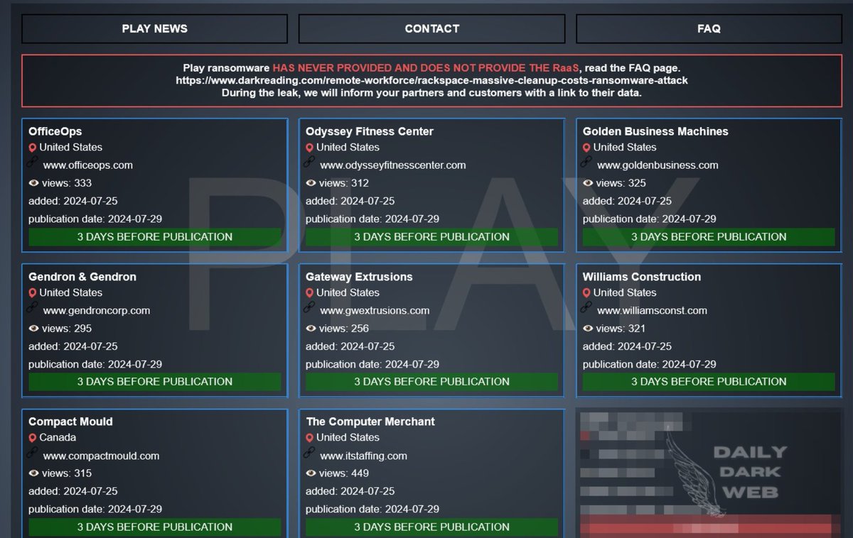Click the eye views icon in OfficeOps card

pos(33,183)
